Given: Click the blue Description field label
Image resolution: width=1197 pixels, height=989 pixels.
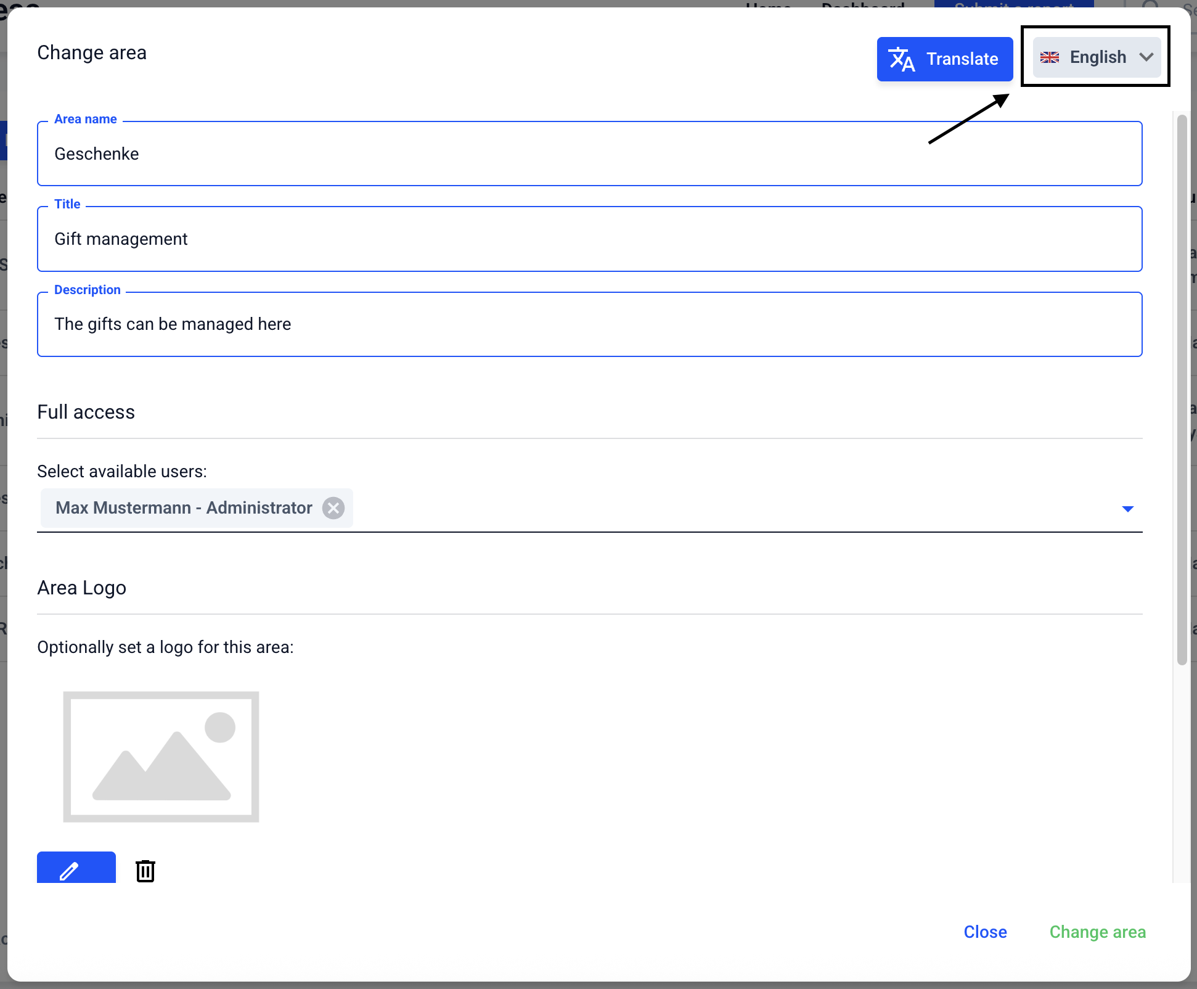Looking at the screenshot, I should click(88, 290).
